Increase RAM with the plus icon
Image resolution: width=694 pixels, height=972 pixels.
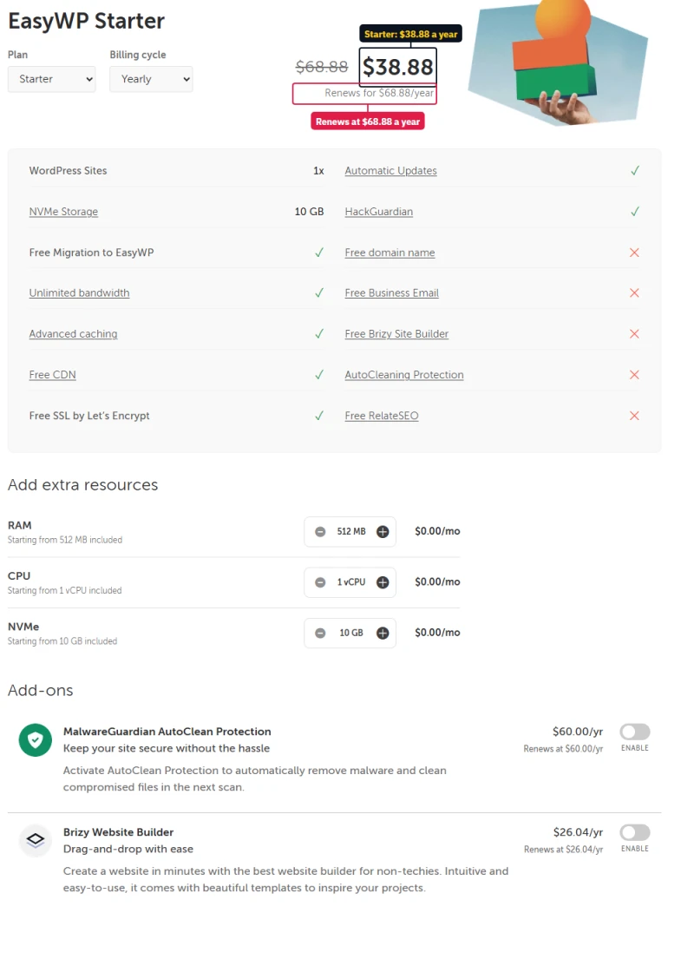tap(383, 532)
